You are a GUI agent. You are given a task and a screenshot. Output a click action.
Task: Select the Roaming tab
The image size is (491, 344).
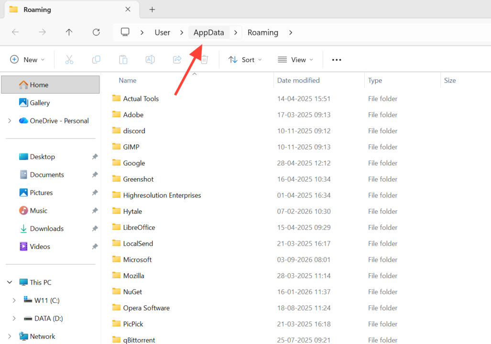point(71,10)
